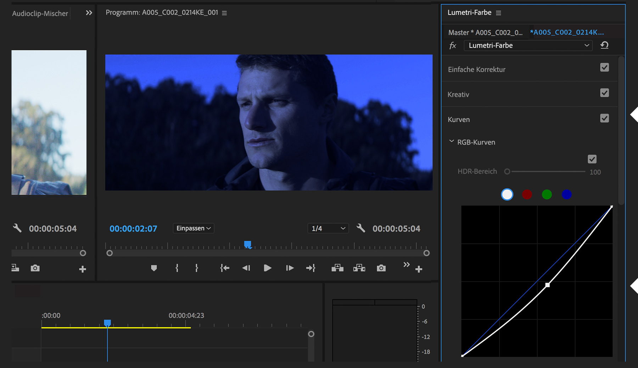Collapse the RGB-Kurven section
The width and height of the screenshot is (638, 368).
click(452, 141)
